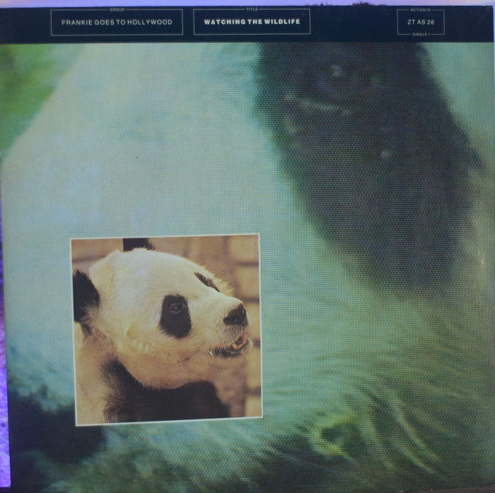Click the small 'GROUP' label
The width and height of the screenshot is (495, 493).
(117, 10)
